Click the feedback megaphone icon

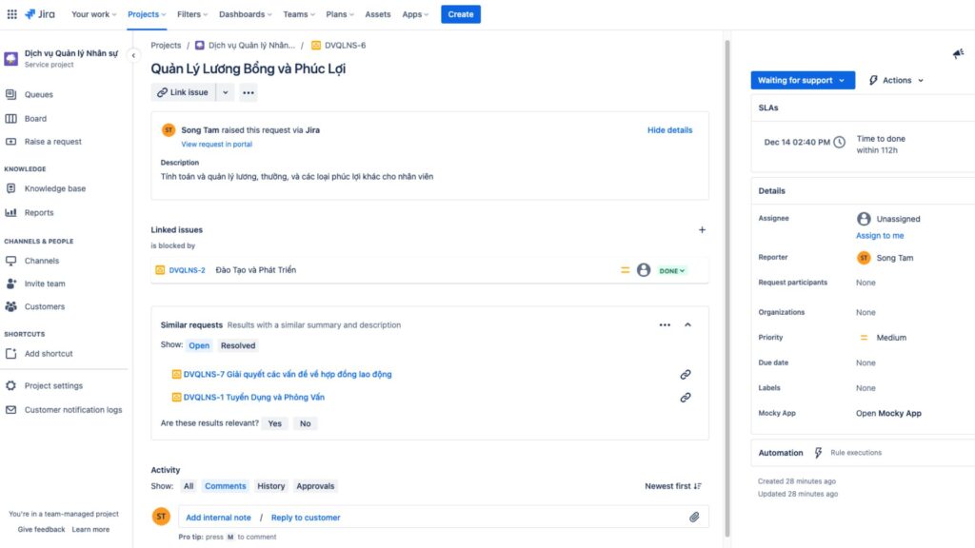(958, 54)
